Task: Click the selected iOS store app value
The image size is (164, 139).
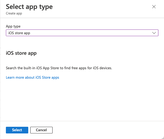Action: (19, 33)
